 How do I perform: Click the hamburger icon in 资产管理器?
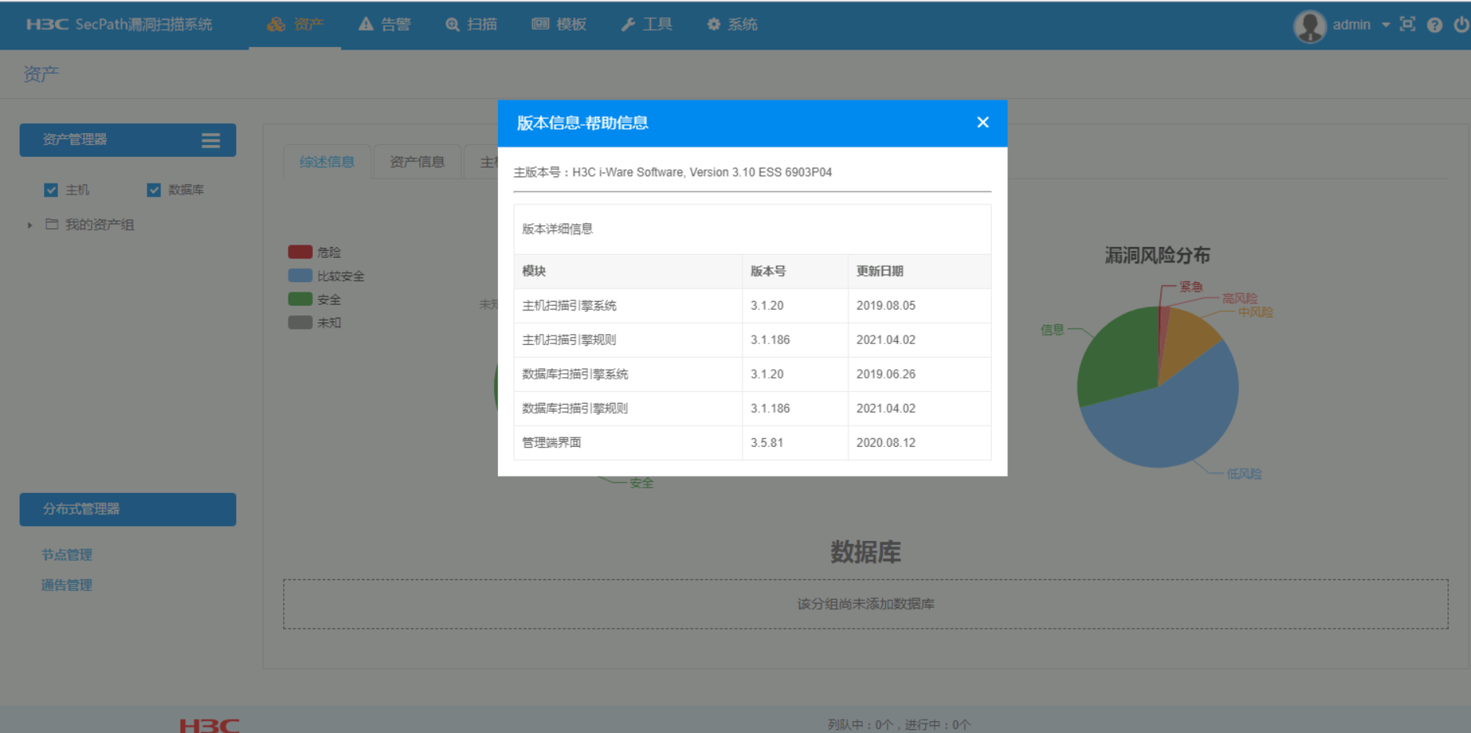pyautogui.click(x=210, y=140)
